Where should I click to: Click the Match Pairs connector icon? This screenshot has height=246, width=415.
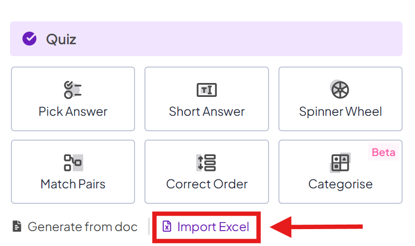(x=73, y=163)
